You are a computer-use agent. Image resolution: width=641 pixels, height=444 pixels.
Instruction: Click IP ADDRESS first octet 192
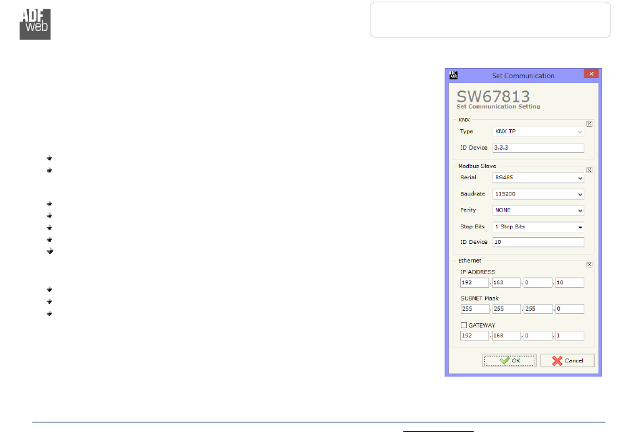coord(474,282)
